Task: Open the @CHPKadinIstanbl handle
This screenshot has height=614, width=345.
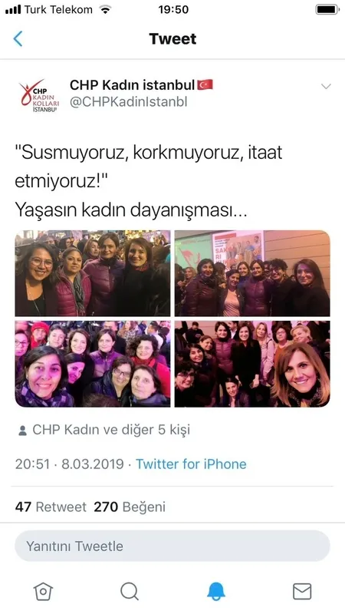Action: 128,101
